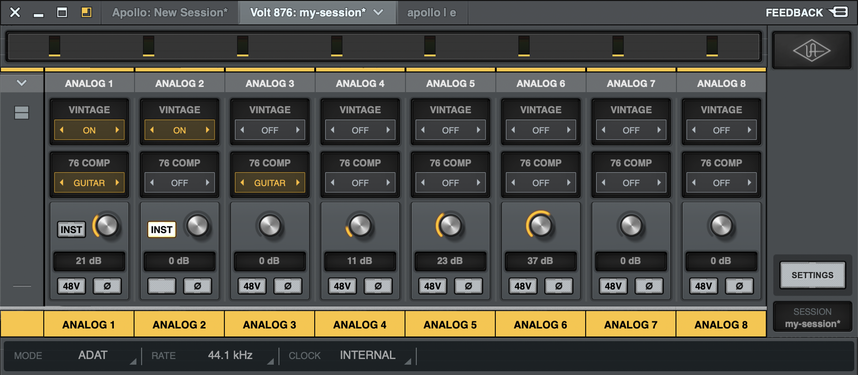858x375 pixels.
Task: Select the Analog 8 level meter in overview
Action: [x=712, y=46]
